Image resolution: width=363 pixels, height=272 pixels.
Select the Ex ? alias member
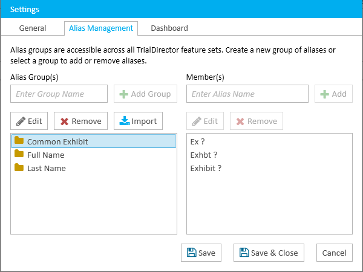[x=197, y=142]
